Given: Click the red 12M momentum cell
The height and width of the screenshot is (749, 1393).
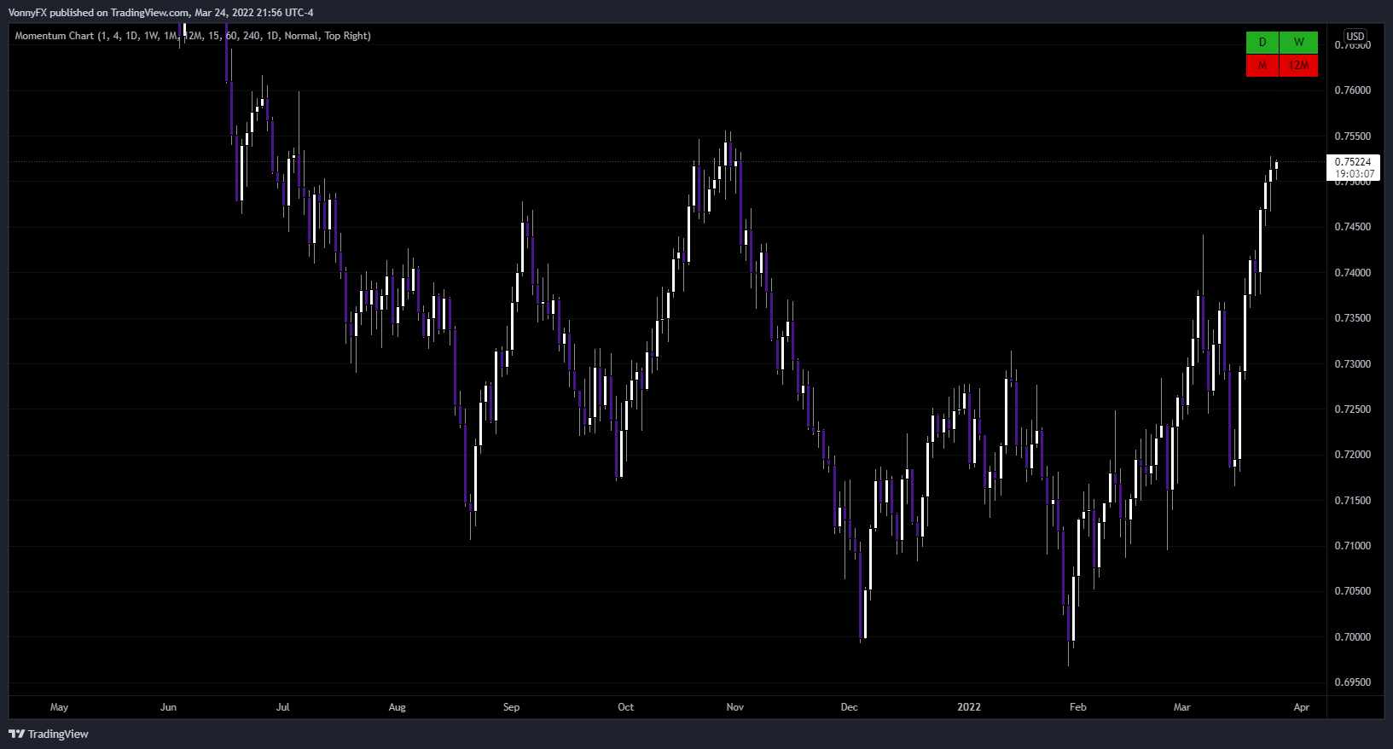Looking at the screenshot, I should pyautogui.click(x=1299, y=66).
